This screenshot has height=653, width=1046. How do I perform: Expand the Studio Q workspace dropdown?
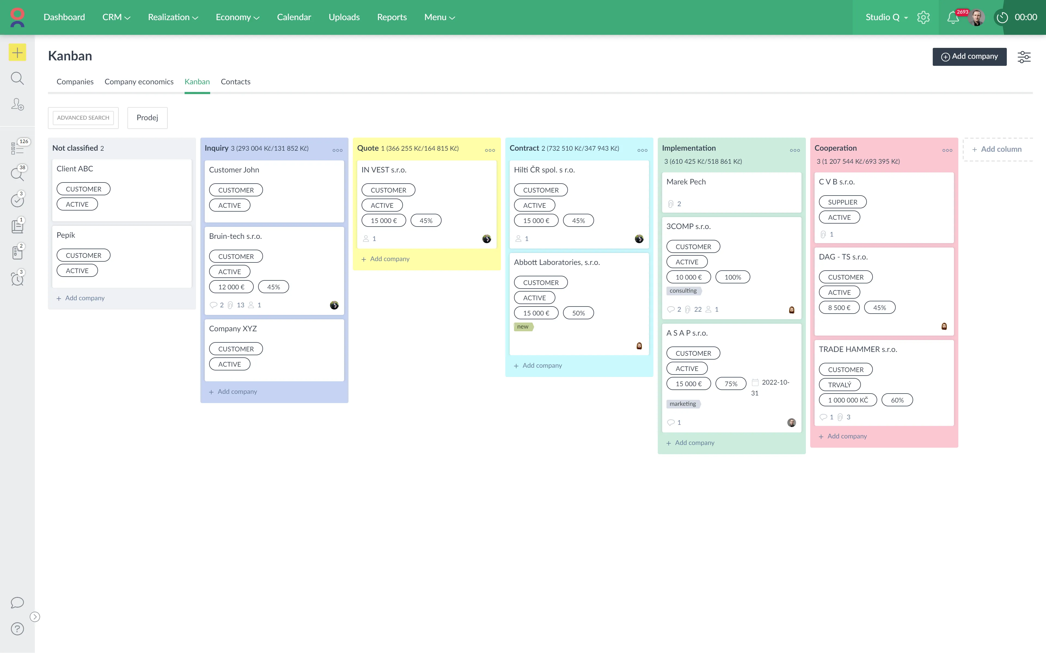point(886,17)
